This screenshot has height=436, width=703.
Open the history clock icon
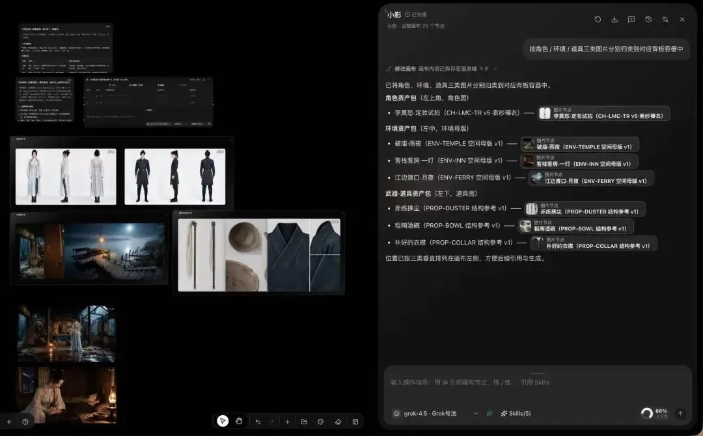click(648, 20)
